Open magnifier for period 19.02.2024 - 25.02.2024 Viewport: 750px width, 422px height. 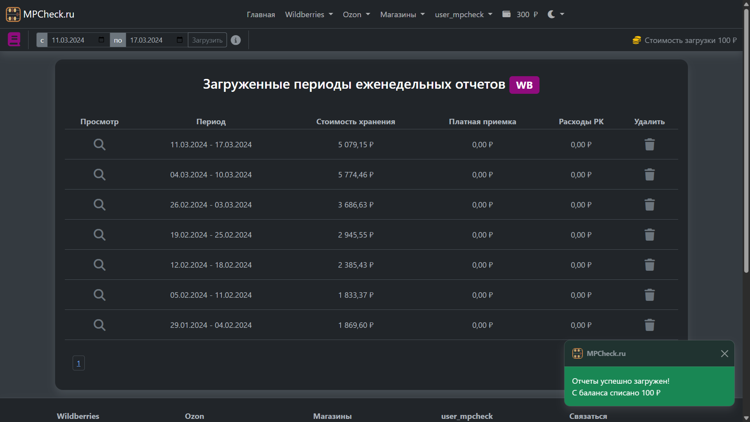pos(99,234)
